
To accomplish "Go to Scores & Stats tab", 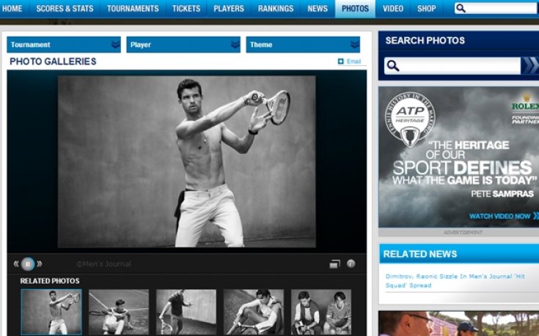I will coord(65,9).
